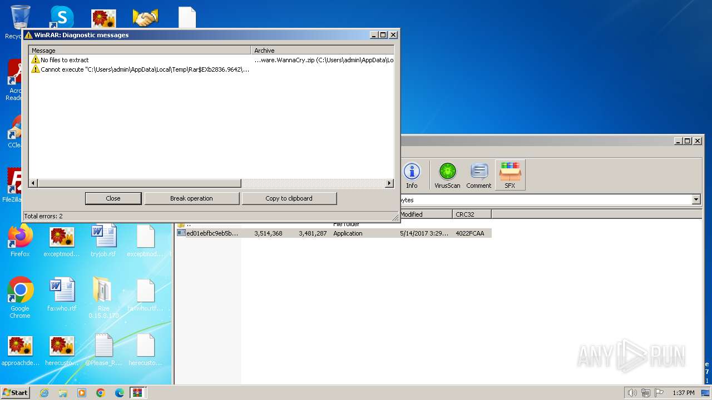Viewport: 712px width, 400px height.
Task: Click Show desktop button in taskbar
Action: pos(706,393)
